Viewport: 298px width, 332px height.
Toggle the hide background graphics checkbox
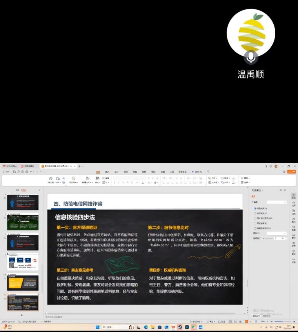256,228
